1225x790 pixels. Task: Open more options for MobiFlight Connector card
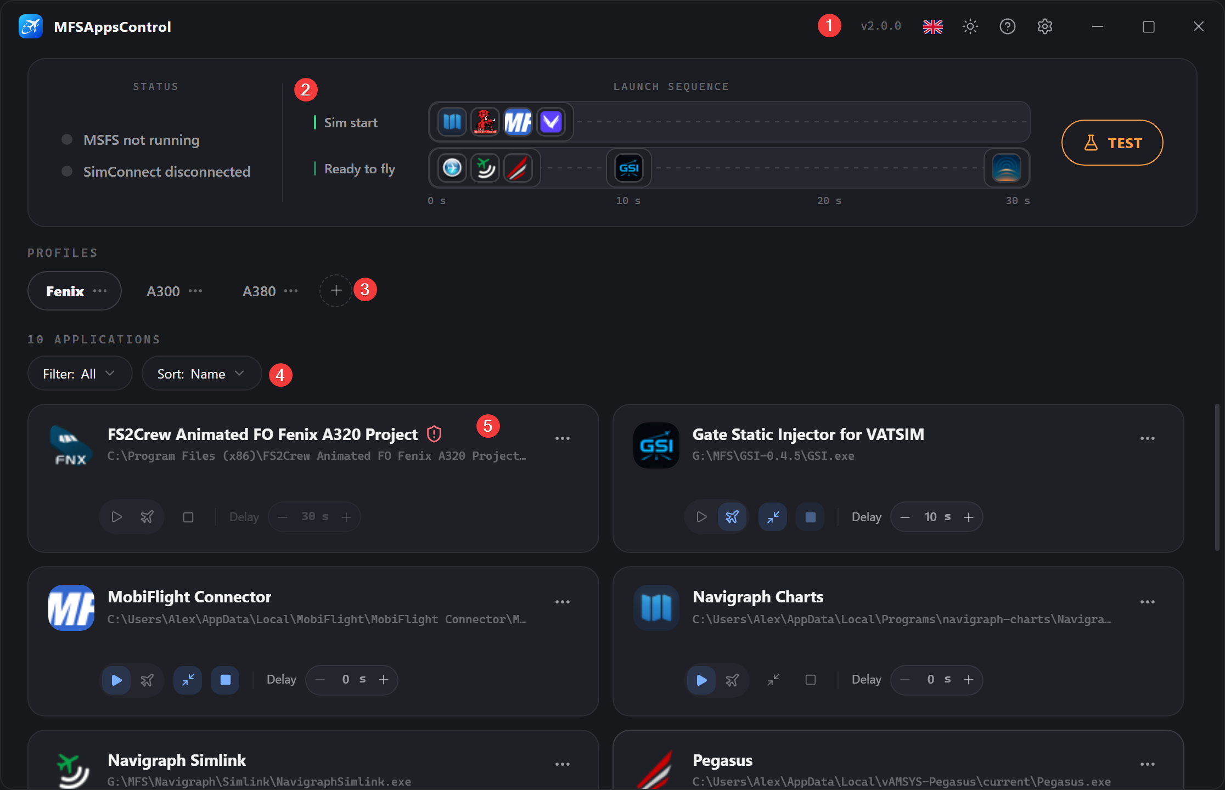pyautogui.click(x=562, y=602)
